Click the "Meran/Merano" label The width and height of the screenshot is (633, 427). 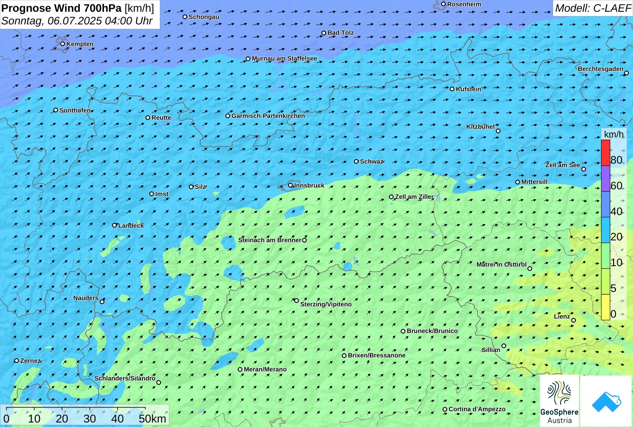tap(265, 369)
